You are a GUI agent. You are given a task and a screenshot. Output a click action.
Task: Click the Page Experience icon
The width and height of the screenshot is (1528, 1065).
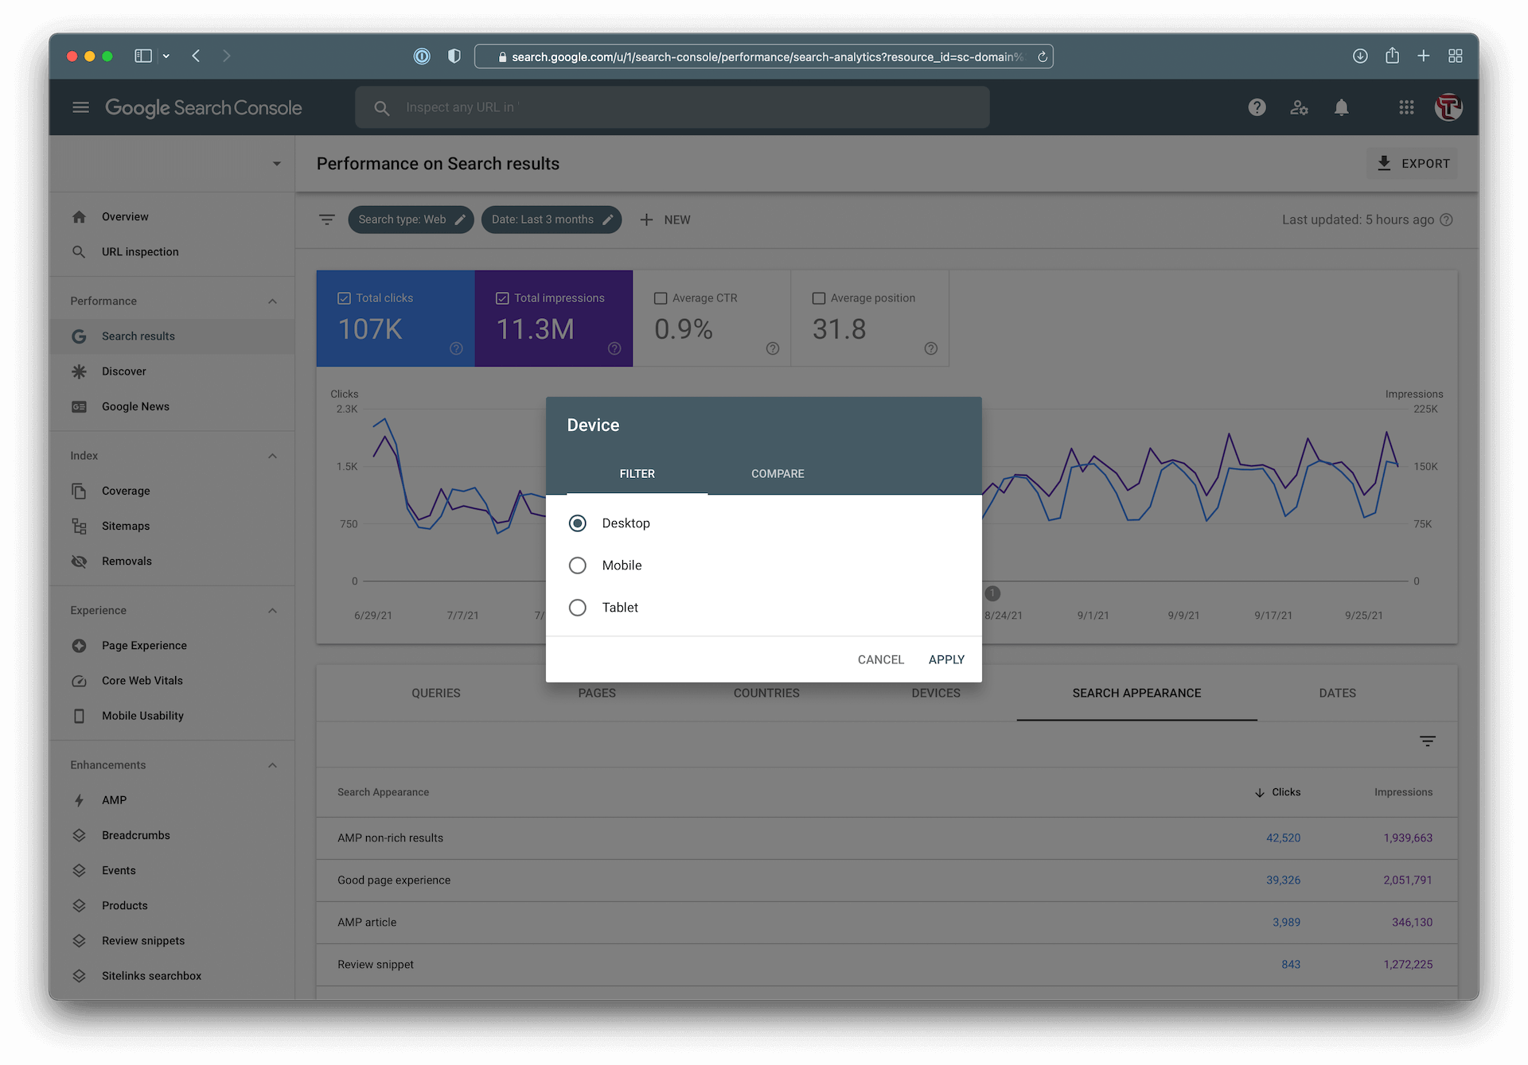[x=79, y=644]
